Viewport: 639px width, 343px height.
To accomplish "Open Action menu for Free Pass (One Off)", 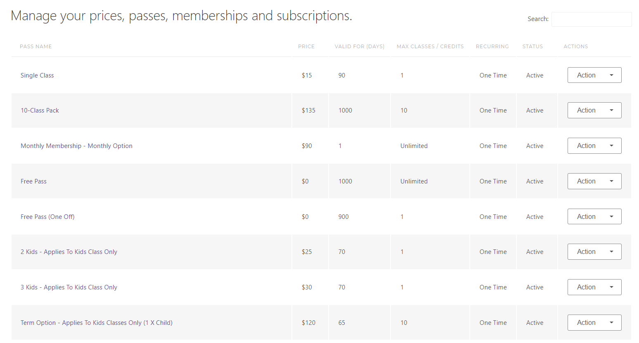I will 594,216.
